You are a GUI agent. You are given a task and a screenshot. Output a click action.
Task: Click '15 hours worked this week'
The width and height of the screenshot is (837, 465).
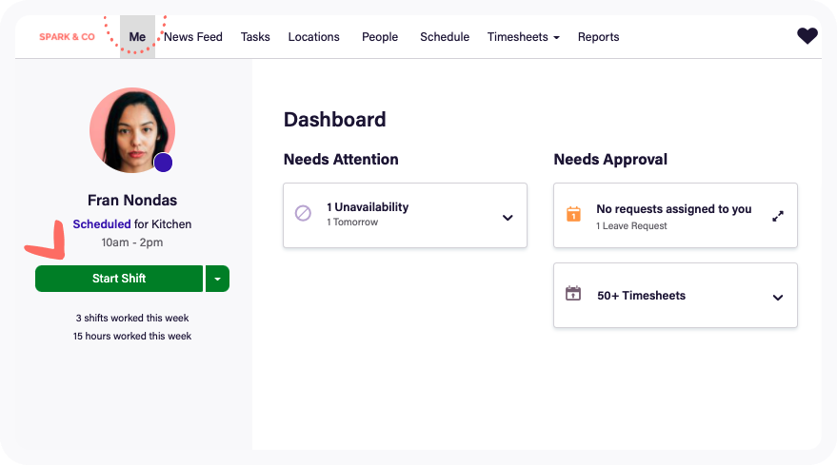(x=132, y=336)
